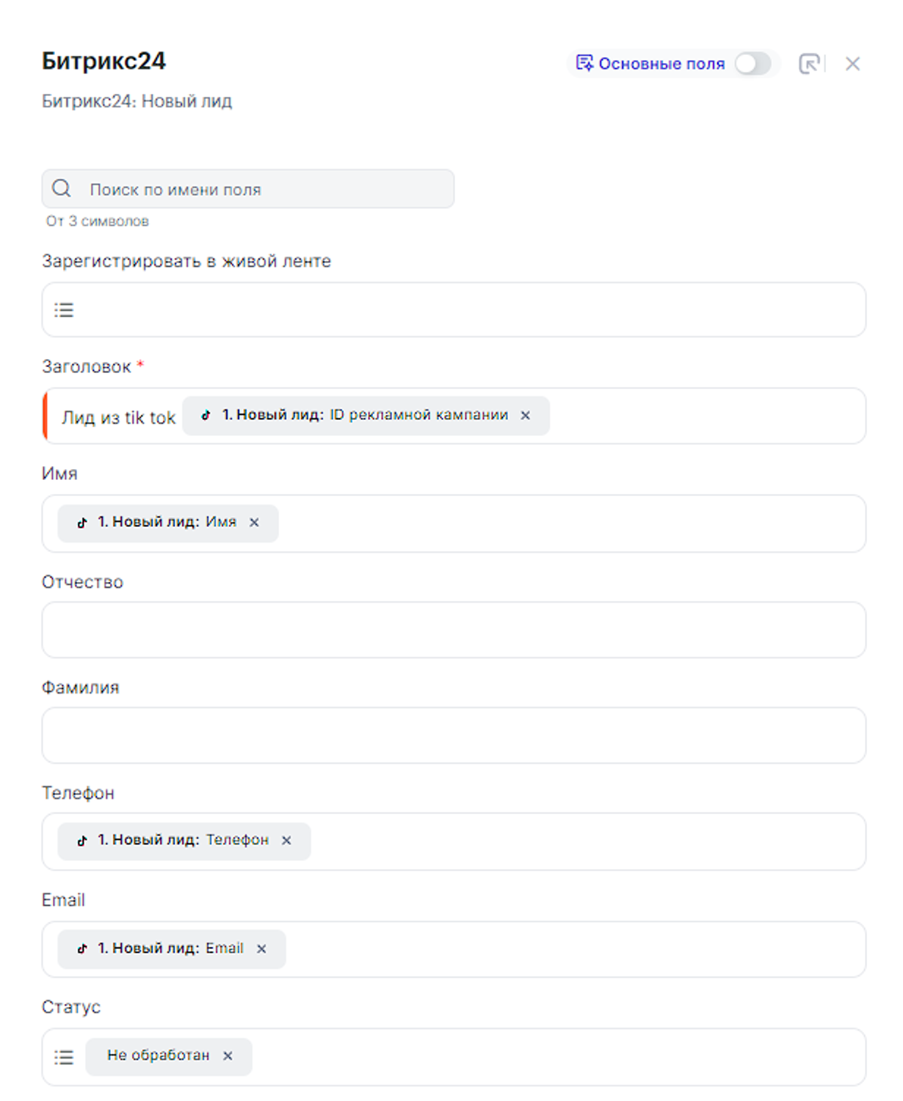The height and width of the screenshot is (1101, 903).
Task: Close the Битрикс24 settings panel
Action: click(x=852, y=64)
